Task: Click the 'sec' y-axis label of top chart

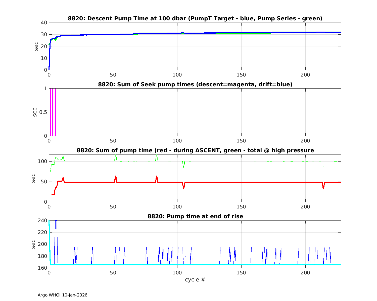Action: pos(36,46)
